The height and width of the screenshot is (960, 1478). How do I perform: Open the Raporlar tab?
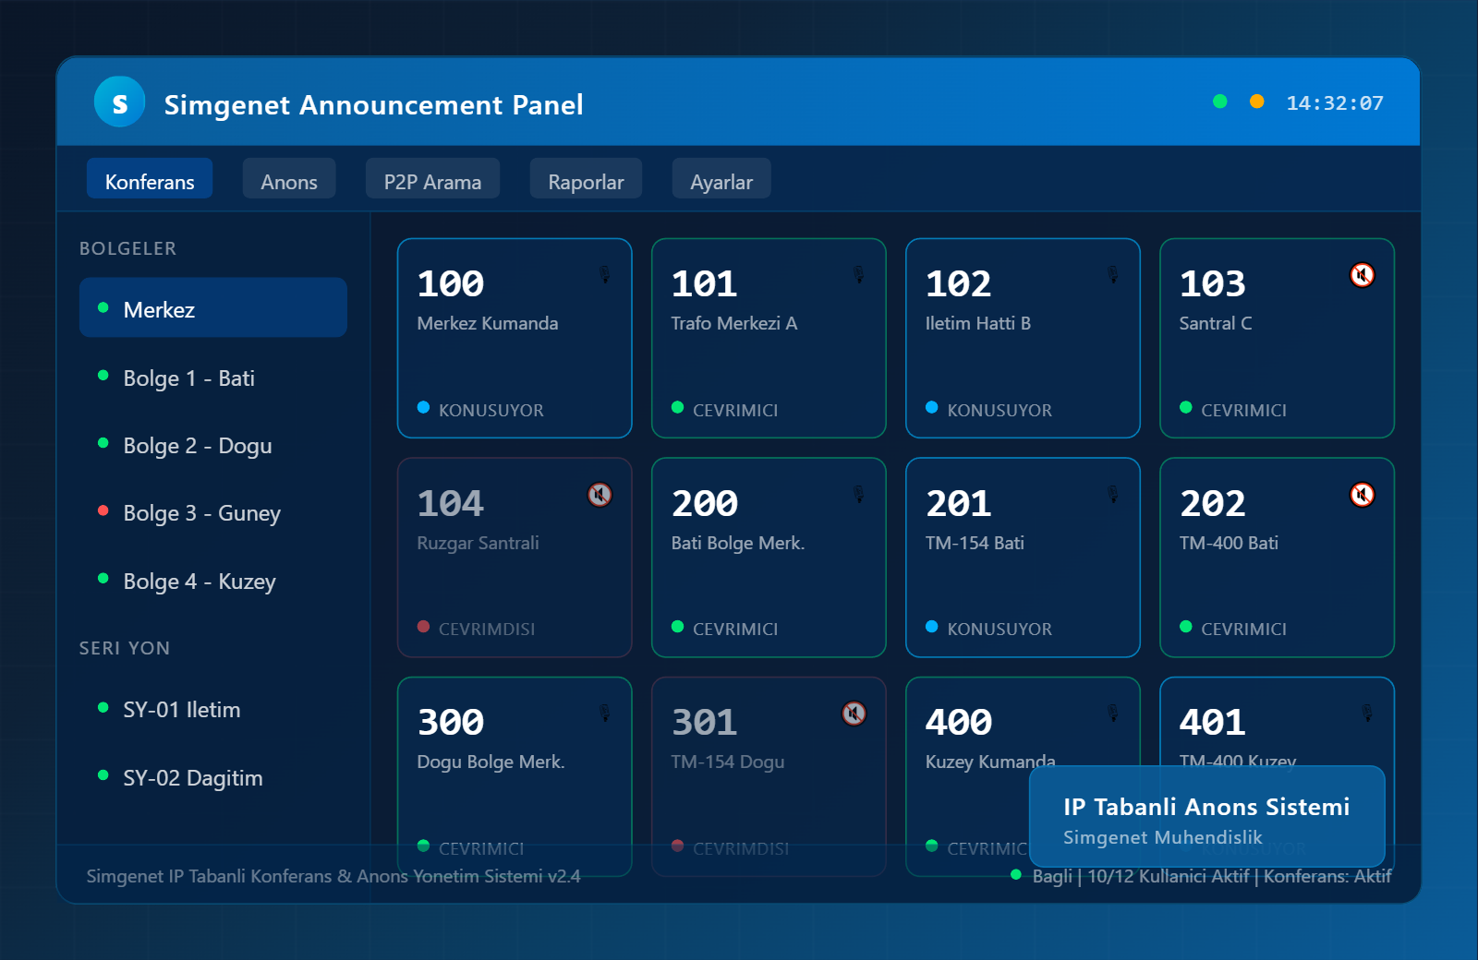pyautogui.click(x=586, y=182)
